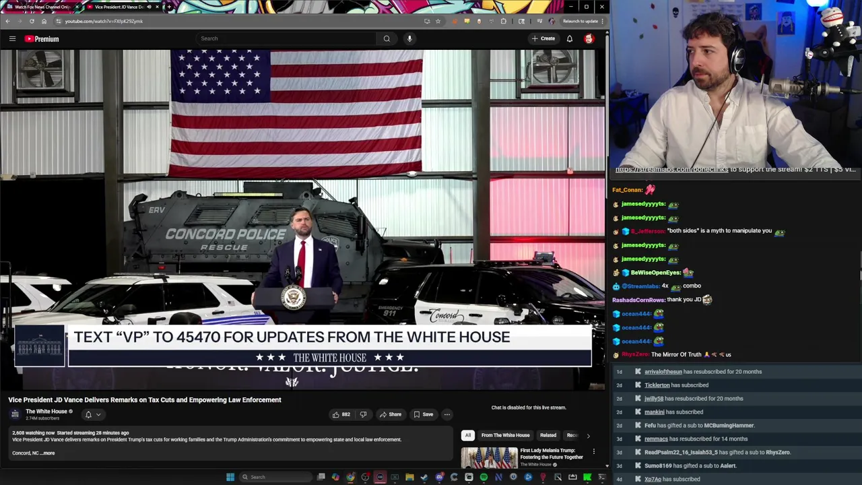Image resolution: width=862 pixels, height=485 pixels.
Task: Open the browser extensions puzzle icon
Action: 504,21
